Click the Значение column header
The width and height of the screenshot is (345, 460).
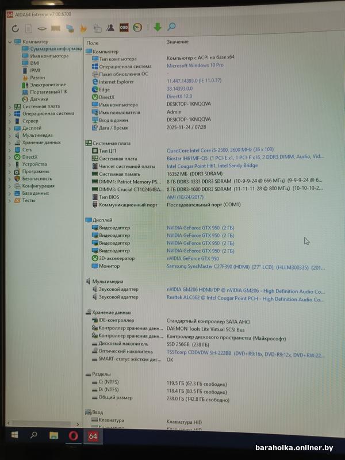click(178, 41)
